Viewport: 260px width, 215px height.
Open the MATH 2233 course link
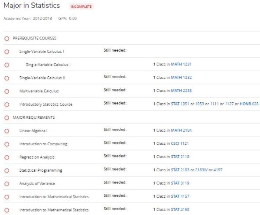[181, 91]
